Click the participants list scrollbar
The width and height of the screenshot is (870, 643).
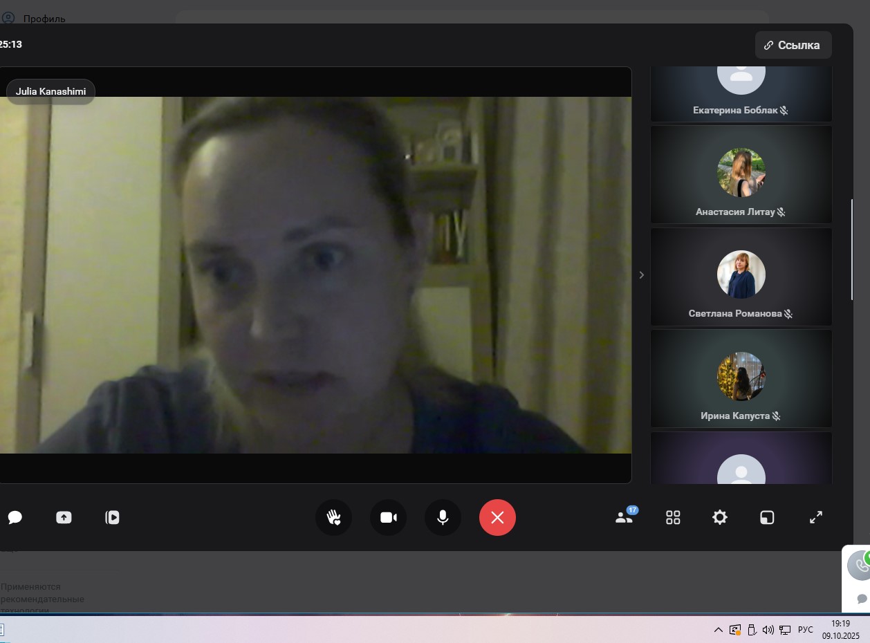(851, 250)
